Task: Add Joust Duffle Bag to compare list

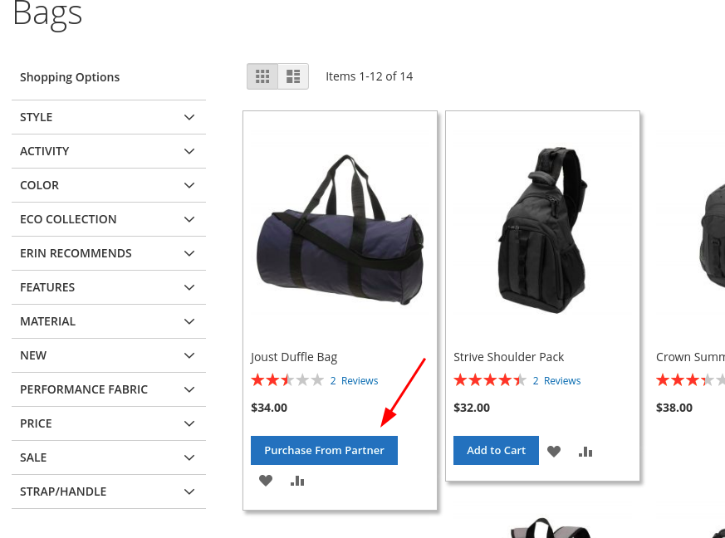Action: click(x=296, y=480)
